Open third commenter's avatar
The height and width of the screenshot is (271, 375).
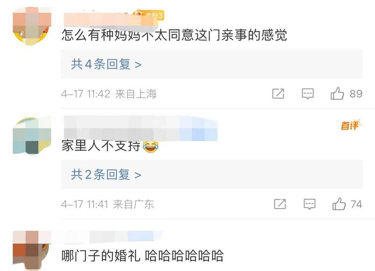pyautogui.click(x=32, y=250)
